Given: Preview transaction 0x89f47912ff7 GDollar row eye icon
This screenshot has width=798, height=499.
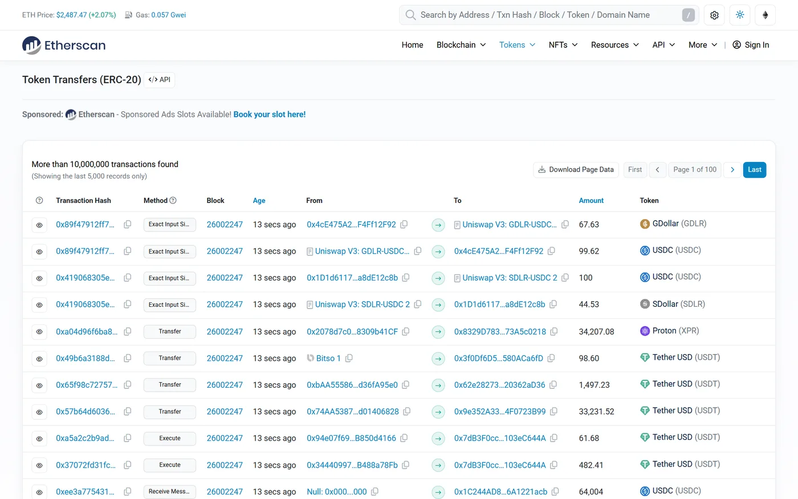Looking at the screenshot, I should point(39,225).
